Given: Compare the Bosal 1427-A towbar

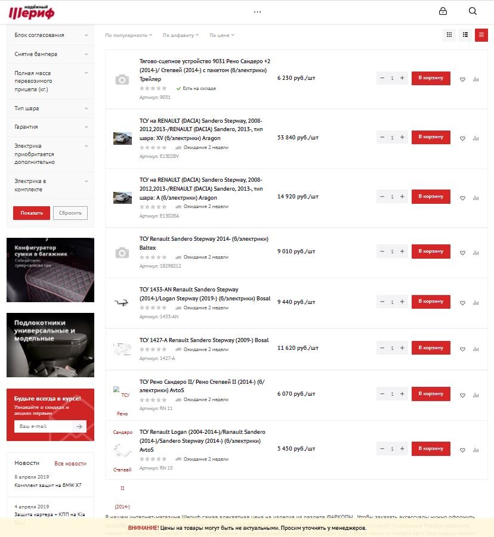Looking at the screenshot, I should (476, 349).
